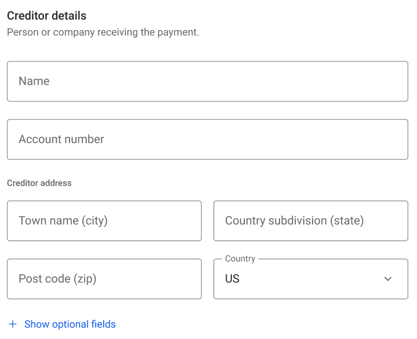Focus the Name input field
Screen dimensions: 417x339
click(207, 81)
